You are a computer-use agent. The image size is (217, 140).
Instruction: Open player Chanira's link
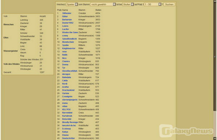point(66,61)
